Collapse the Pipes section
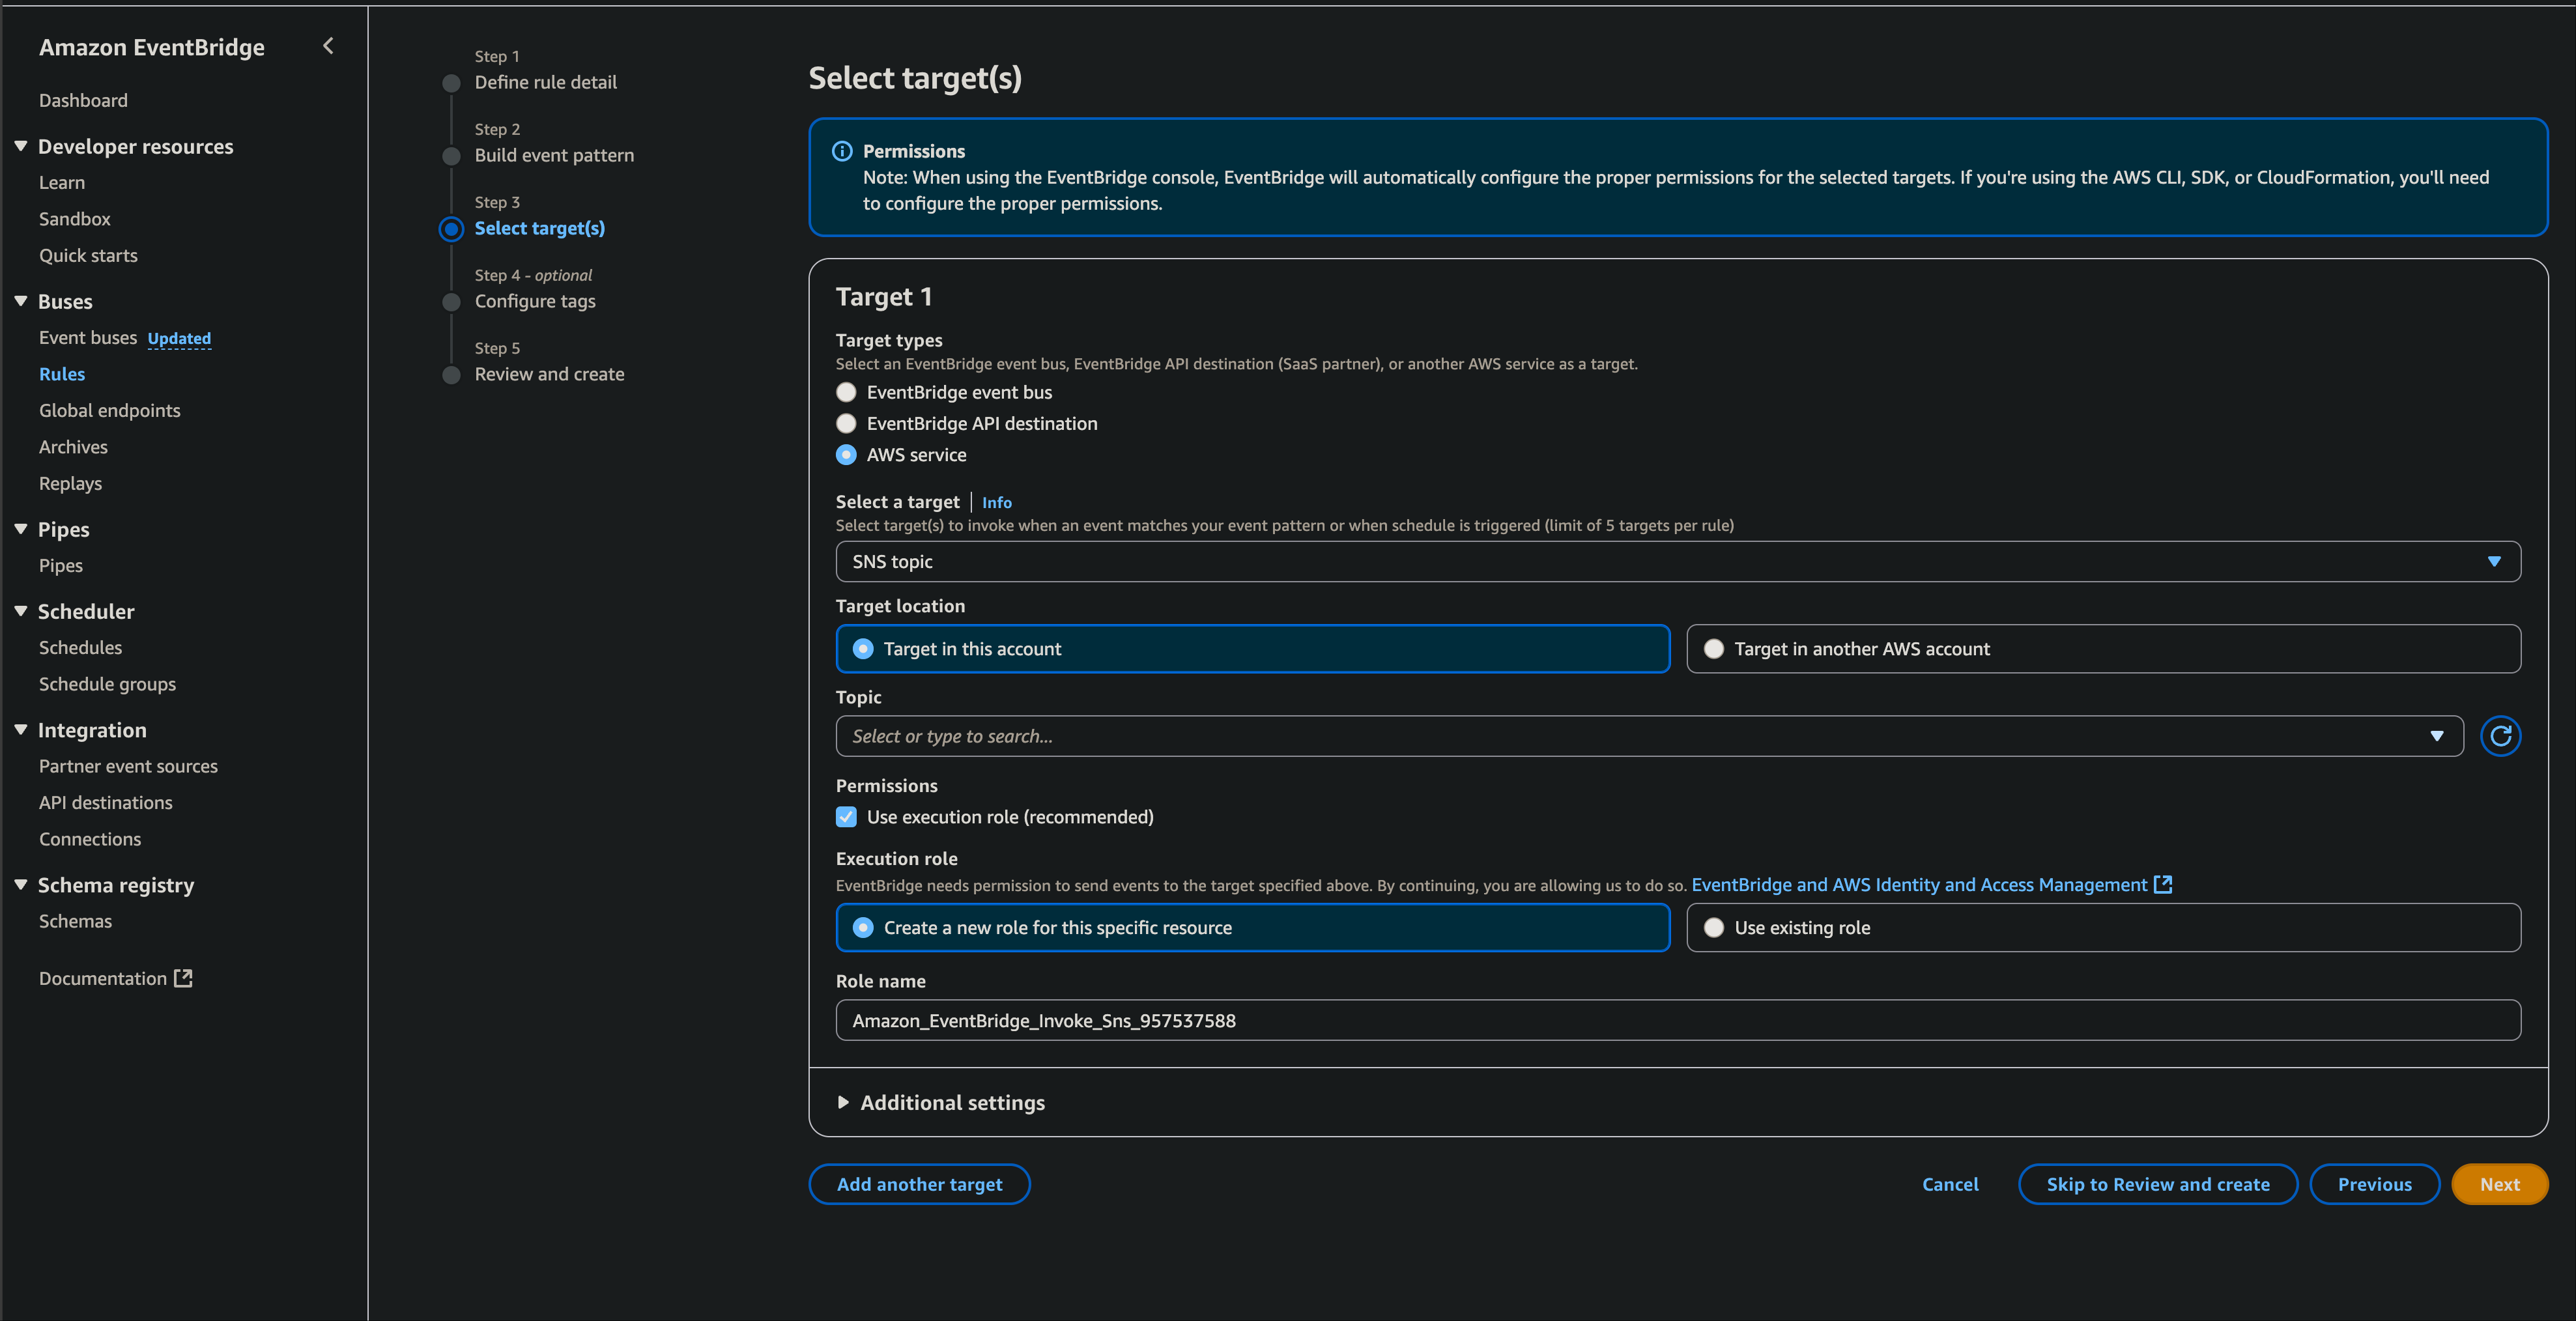 pyautogui.click(x=21, y=529)
